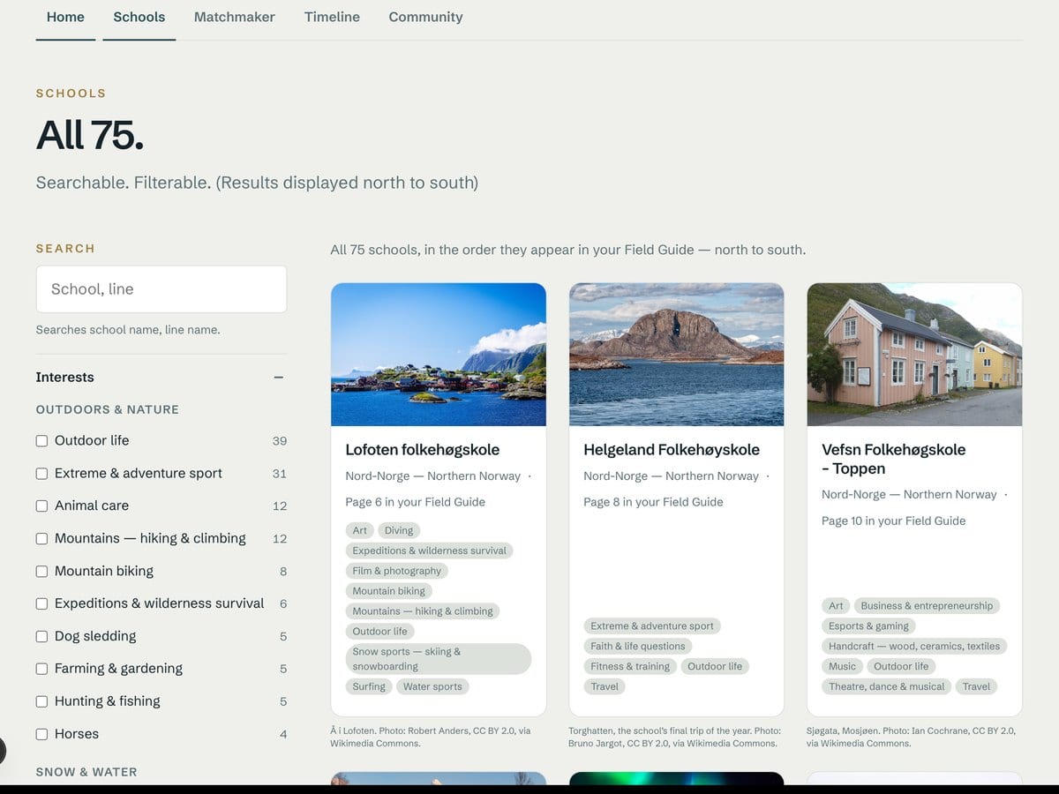Collapse the Interests filter section
The image size is (1059, 794).
pos(279,378)
